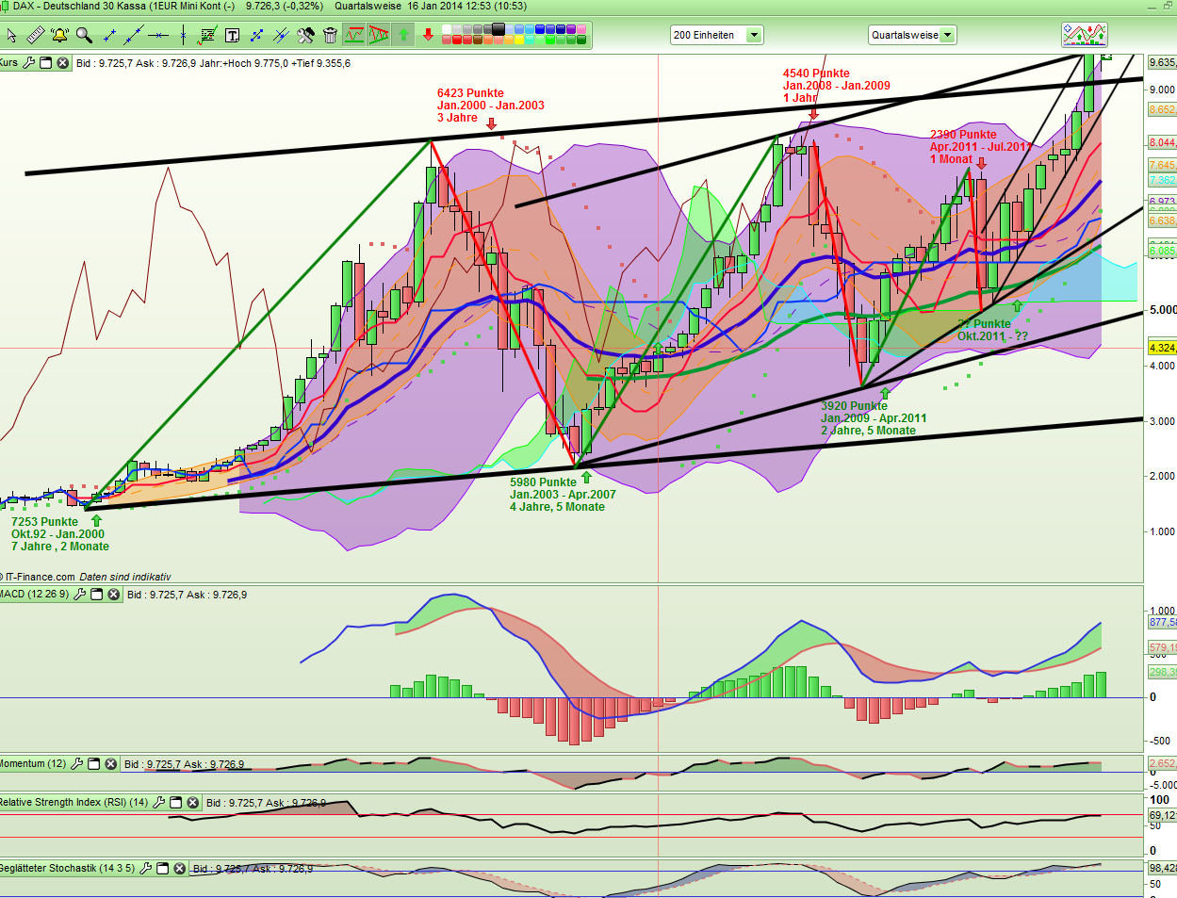Screen dimensions: 1177x898
Task: Configure the Momentum (12) indicator
Action: [77, 764]
